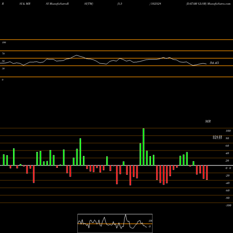The width and height of the screenshot is (233, 233).
Task: Click the tallest green bar in the MR chart
Action: pos(144,147)
